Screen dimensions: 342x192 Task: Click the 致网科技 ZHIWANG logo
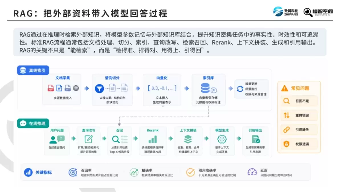coord(286,11)
